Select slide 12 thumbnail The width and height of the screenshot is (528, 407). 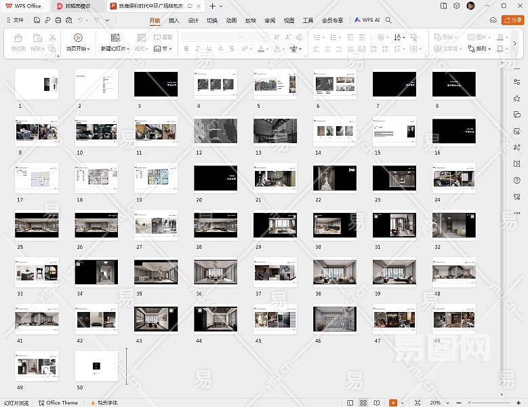[216, 130]
